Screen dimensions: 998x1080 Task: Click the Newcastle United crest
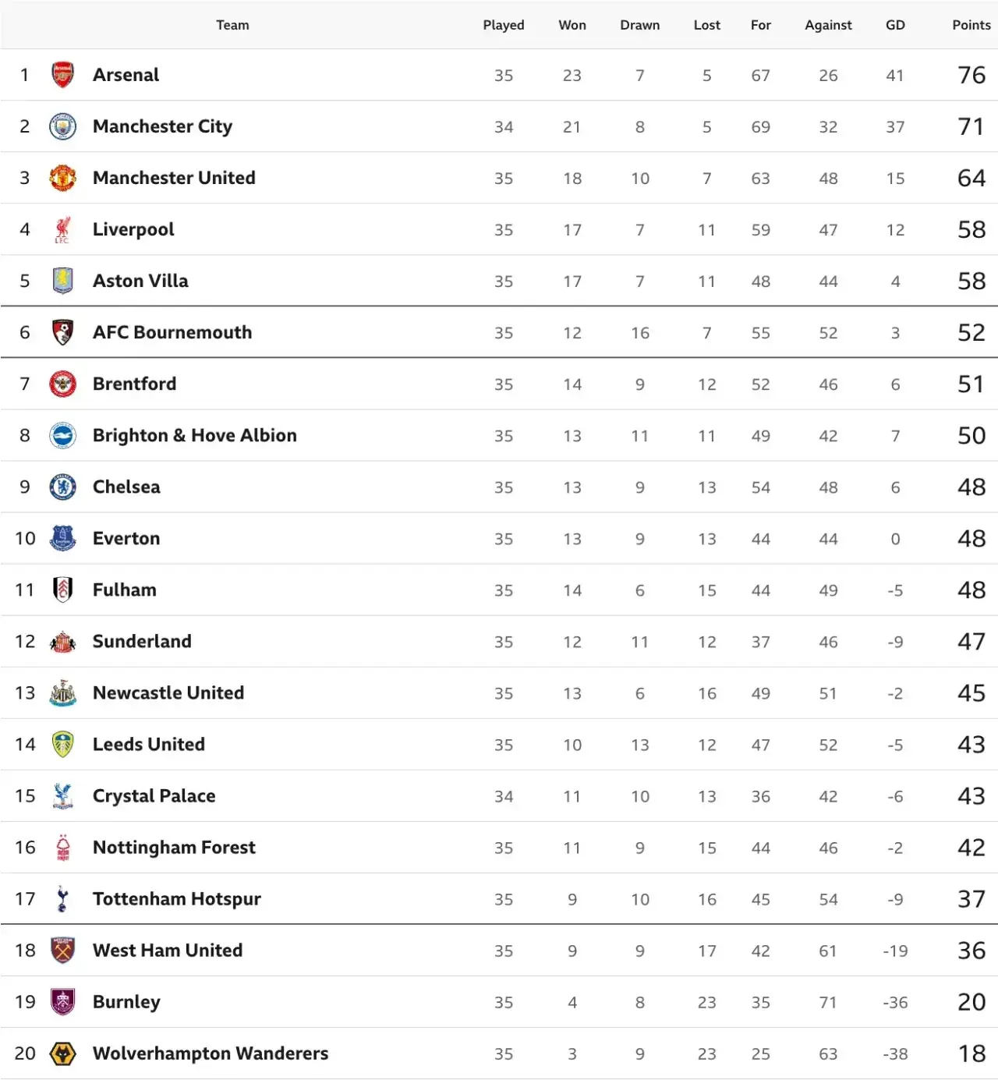click(62, 692)
